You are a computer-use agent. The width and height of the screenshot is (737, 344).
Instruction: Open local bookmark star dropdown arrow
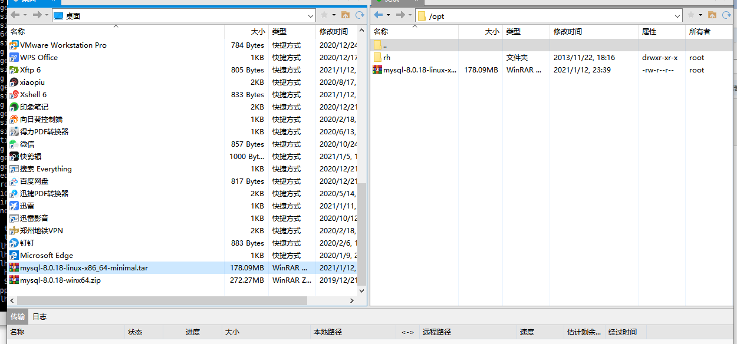tap(334, 15)
